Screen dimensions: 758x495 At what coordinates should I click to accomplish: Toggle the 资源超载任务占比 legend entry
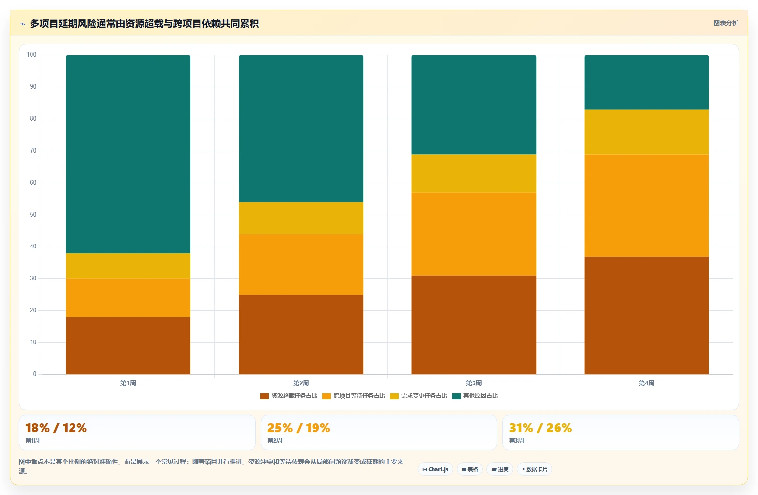[289, 396]
